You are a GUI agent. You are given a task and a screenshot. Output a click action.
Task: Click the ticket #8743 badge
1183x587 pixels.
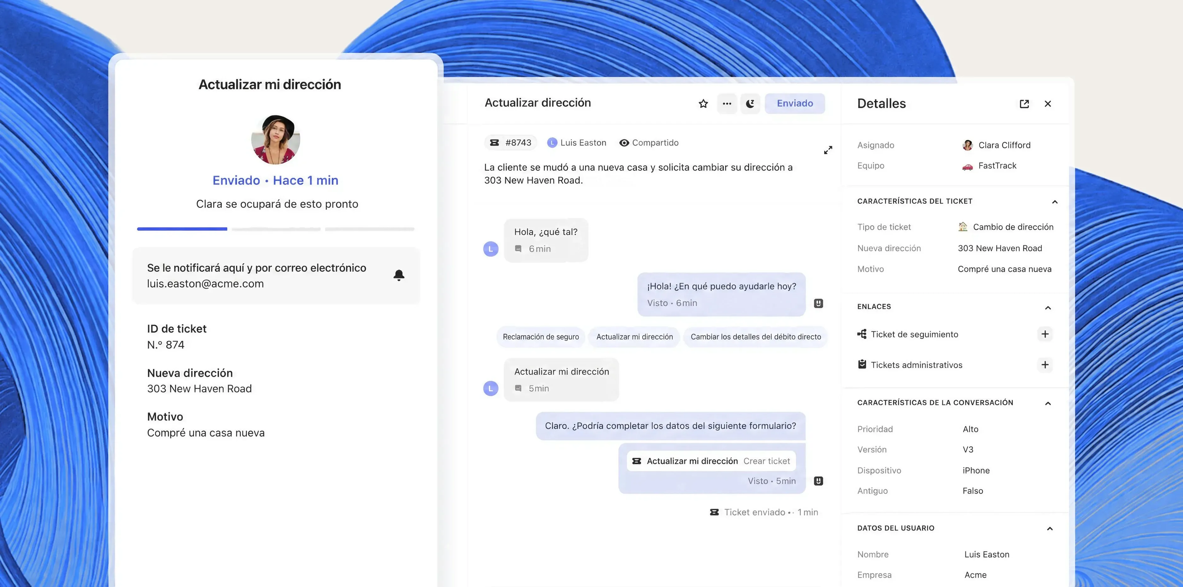pyautogui.click(x=511, y=143)
